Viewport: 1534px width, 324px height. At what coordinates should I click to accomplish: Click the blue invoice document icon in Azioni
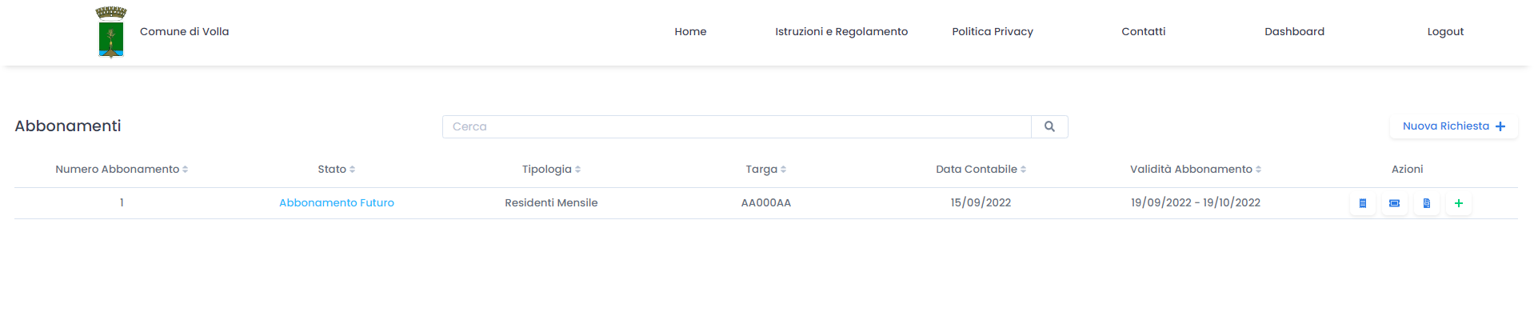(x=1427, y=203)
